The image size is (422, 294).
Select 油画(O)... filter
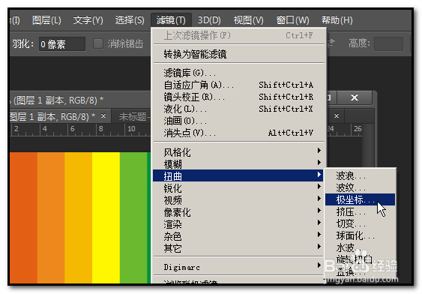pyautogui.click(x=239, y=121)
